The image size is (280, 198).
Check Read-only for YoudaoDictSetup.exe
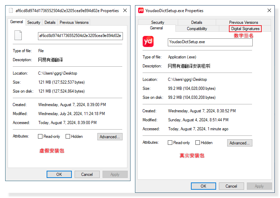[x=170, y=143]
